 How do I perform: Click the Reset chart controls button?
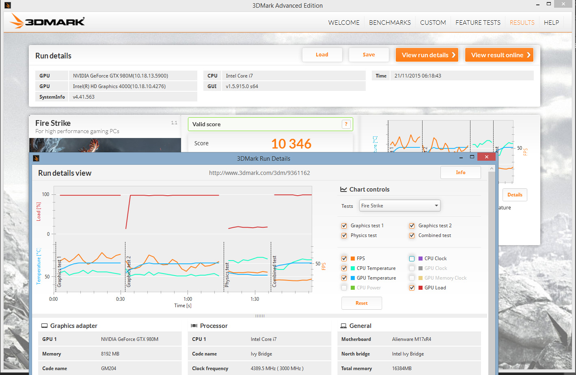tap(362, 303)
